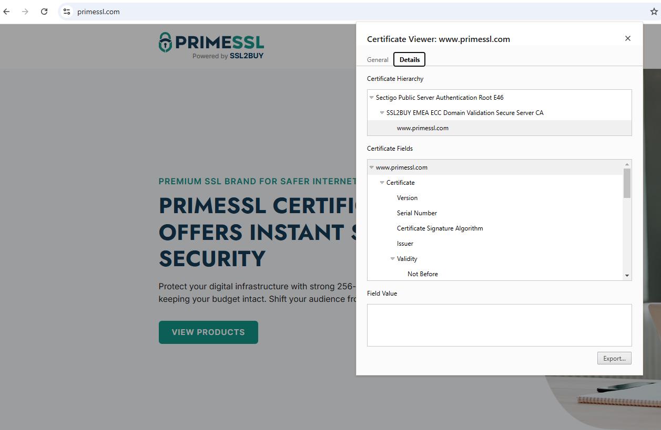
Task: Select the Serial Number field
Action: click(416, 213)
